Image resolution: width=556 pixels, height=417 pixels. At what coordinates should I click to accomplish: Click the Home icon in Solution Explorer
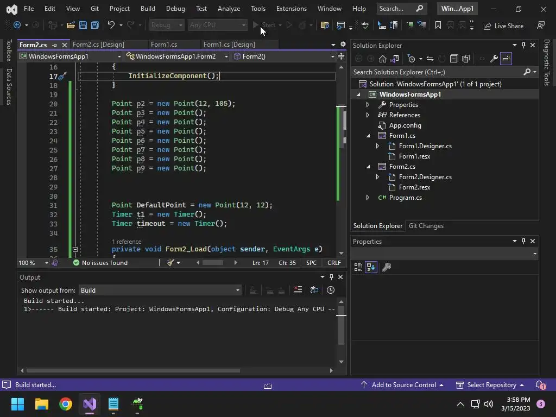click(383, 59)
